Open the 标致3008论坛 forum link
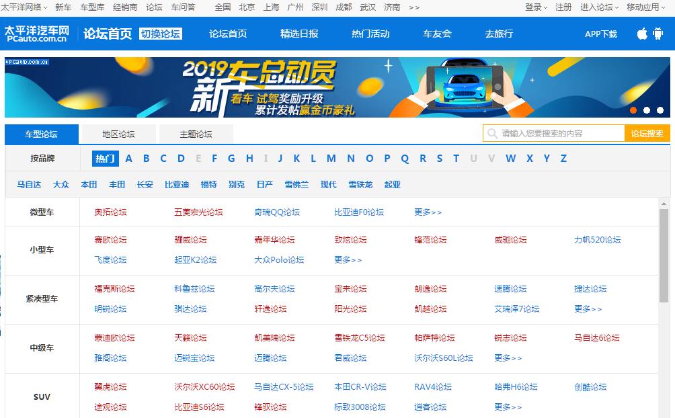Viewport: 675px width, 418px height. 360,407
